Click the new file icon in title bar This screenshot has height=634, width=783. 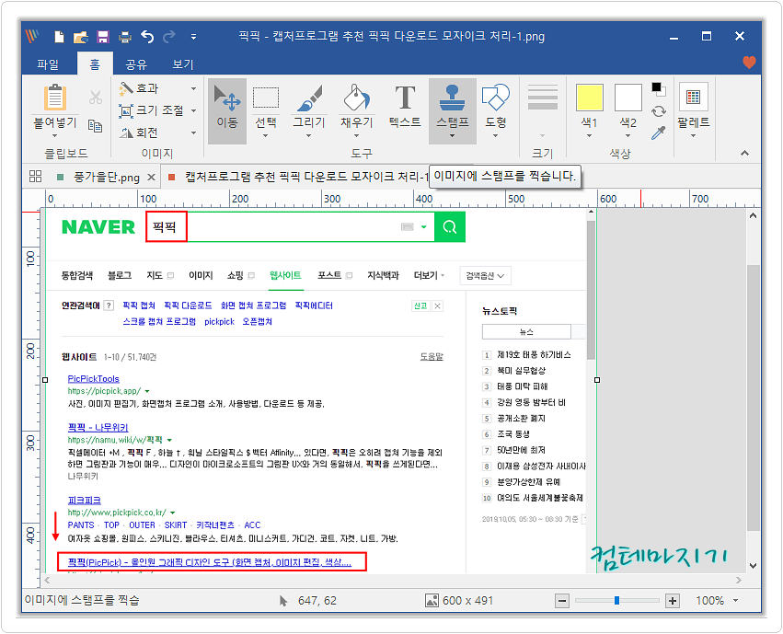coord(60,37)
